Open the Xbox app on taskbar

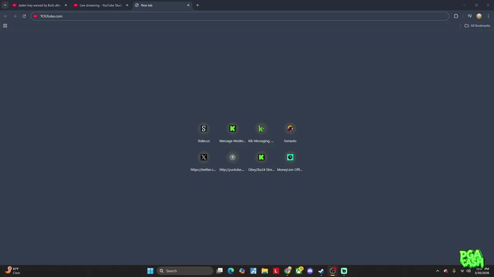click(x=299, y=271)
